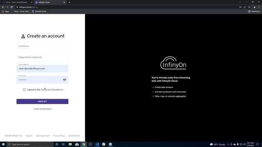
Task: Open the I have an Account link
Action: tap(43, 109)
